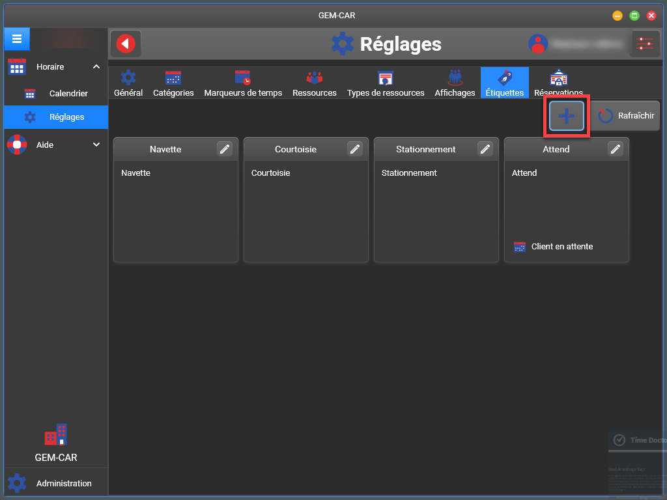The height and width of the screenshot is (500, 667).
Task: Click the Administration gear icon
Action: [x=18, y=484]
